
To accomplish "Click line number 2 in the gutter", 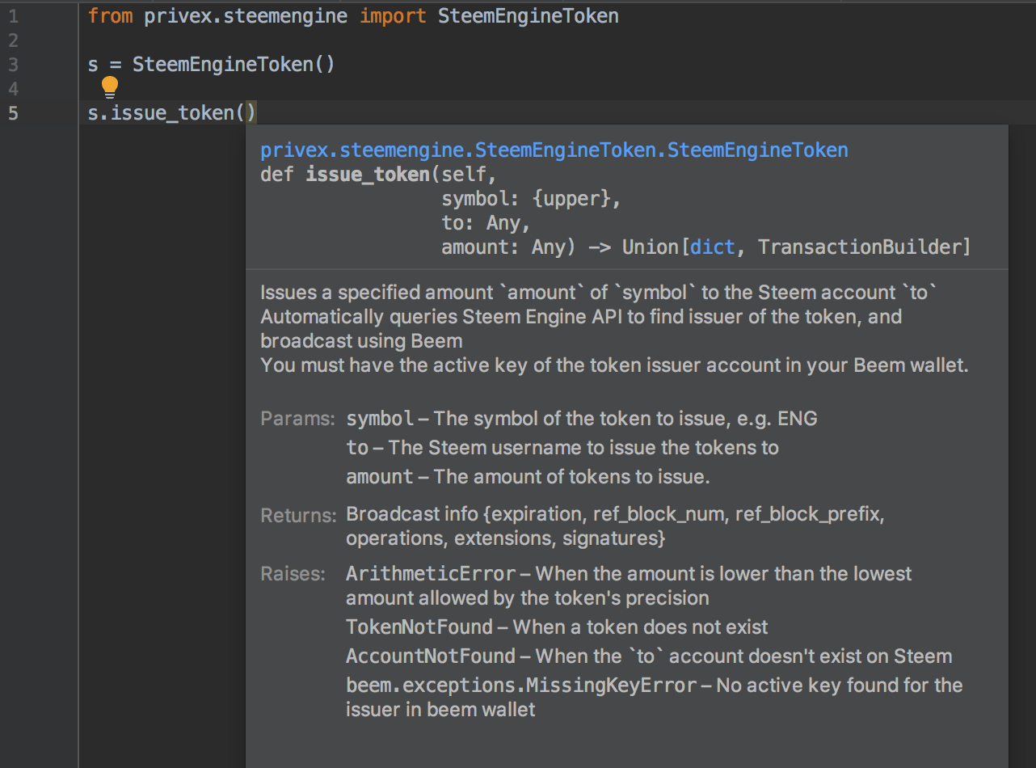I will [x=13, y=40].
